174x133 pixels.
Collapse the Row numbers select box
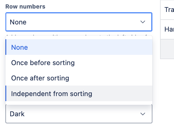[79, 22]
